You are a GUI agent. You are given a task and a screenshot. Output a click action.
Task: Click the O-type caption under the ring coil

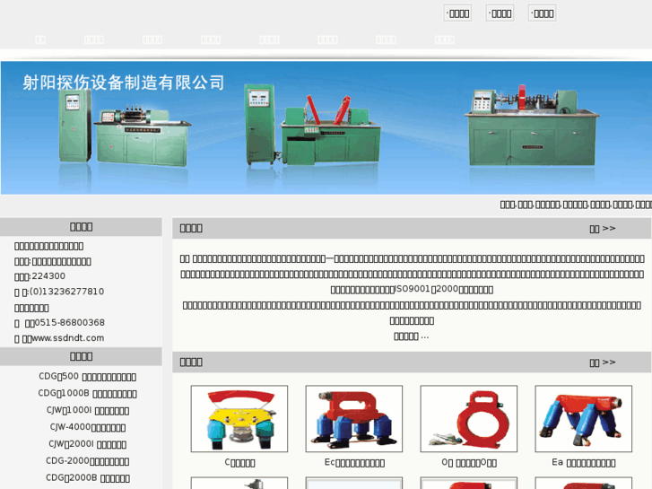(x=468, y=463)
